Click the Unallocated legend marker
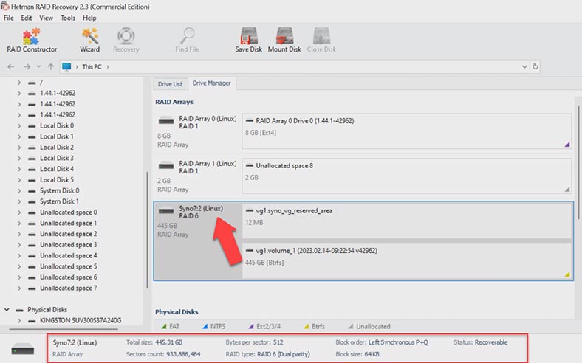 350,326
